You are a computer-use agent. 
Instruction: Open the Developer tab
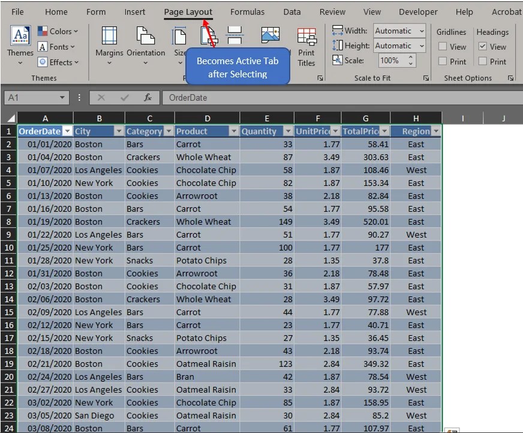pos(417,11)
